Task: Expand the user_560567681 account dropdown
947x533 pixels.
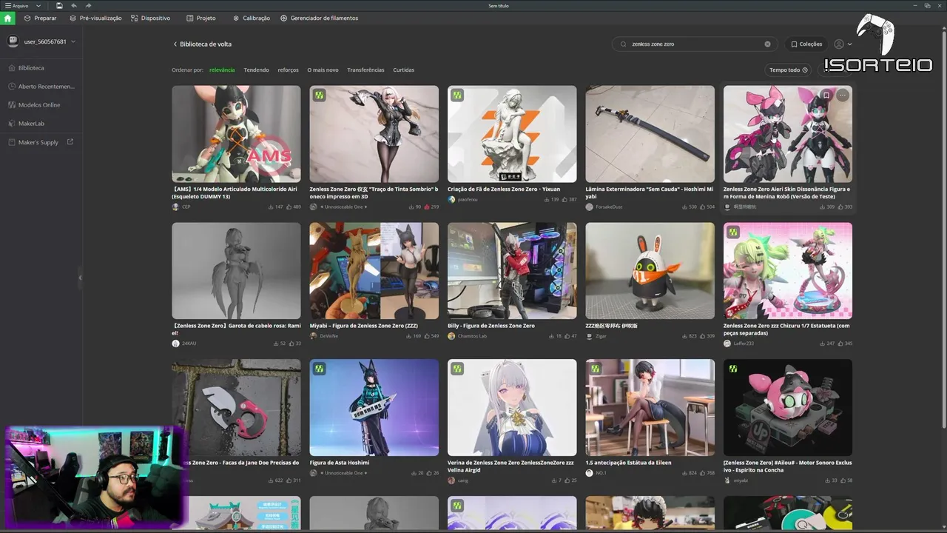Action: [x=73, y=41]
